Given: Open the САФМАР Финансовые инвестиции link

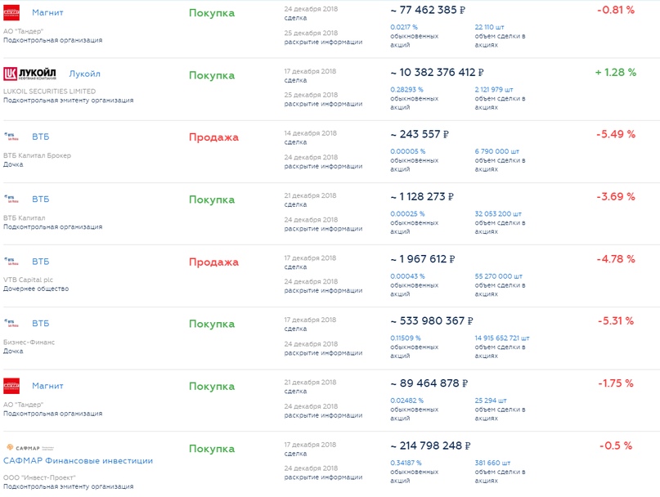Looking at the screenshot, I should (x=79, y=461).
